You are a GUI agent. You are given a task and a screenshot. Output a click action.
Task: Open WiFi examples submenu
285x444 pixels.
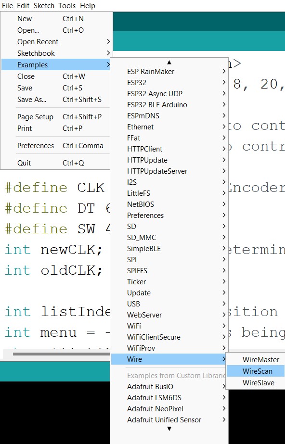coord(169,326)
